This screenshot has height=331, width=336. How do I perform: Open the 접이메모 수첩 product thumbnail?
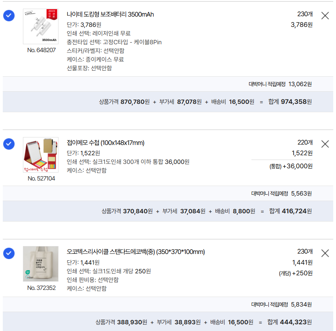coord(41,155)
